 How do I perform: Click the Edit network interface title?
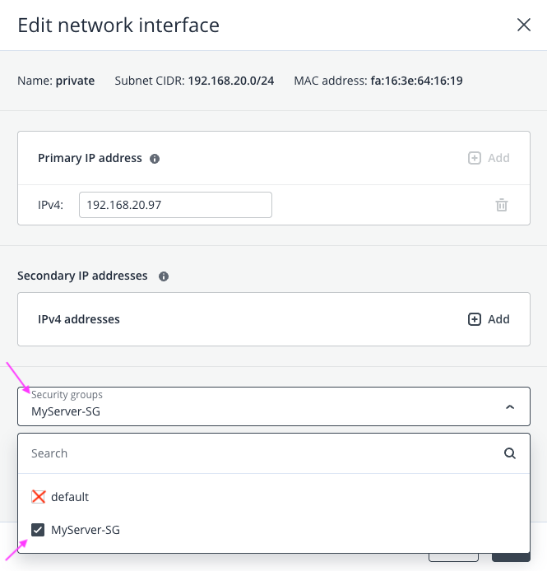point(118,26)
